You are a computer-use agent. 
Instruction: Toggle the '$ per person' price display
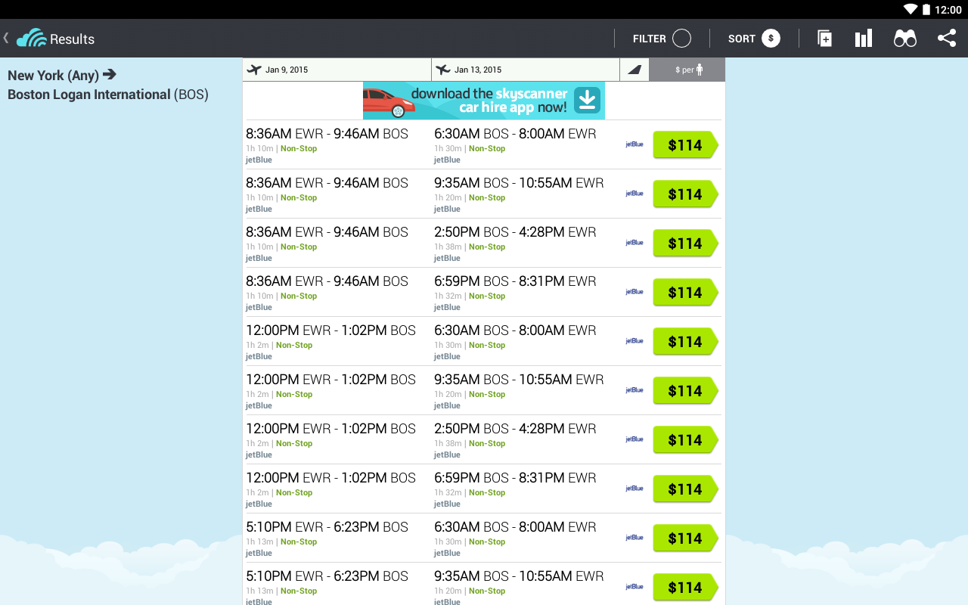687,70
